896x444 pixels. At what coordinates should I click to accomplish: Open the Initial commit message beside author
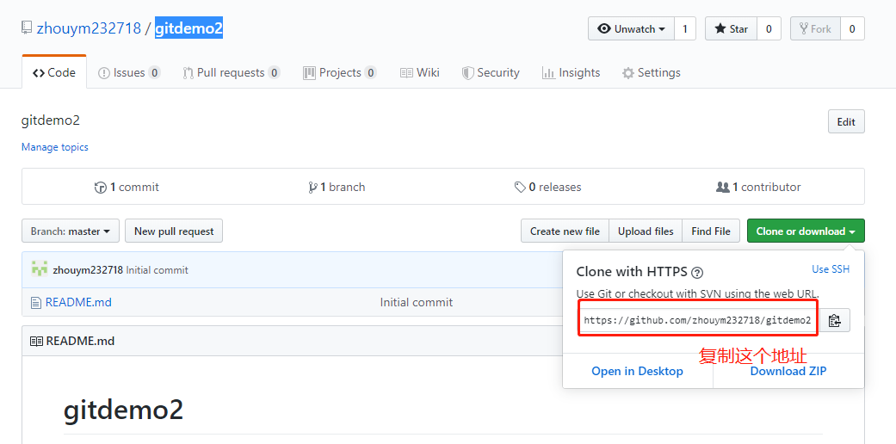157,269
